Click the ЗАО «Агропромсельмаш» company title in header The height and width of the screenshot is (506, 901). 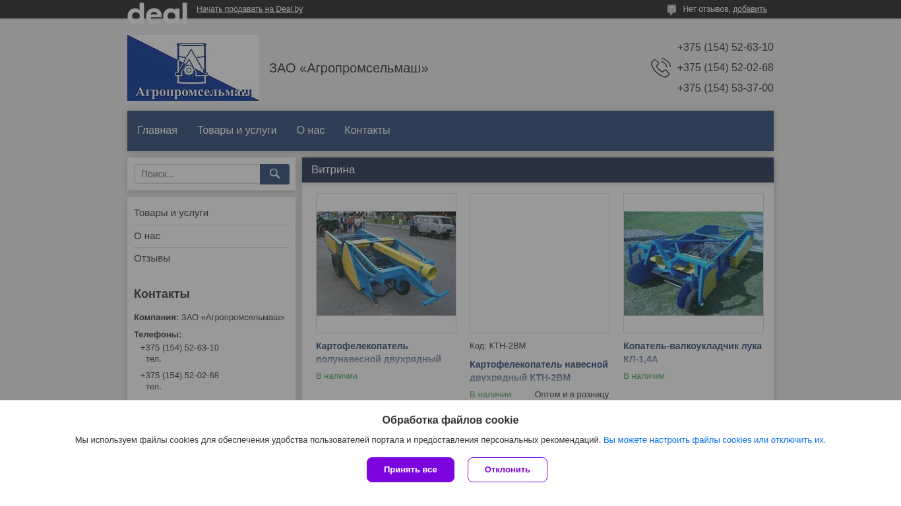(x=349, y=68)
